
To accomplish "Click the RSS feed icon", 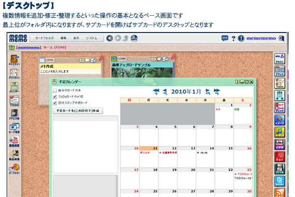I will 280,193.
